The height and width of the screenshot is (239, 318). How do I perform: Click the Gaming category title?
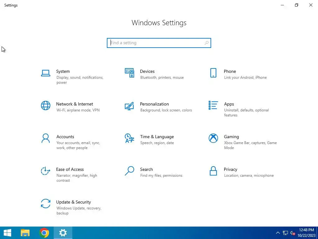coord(231,137)
